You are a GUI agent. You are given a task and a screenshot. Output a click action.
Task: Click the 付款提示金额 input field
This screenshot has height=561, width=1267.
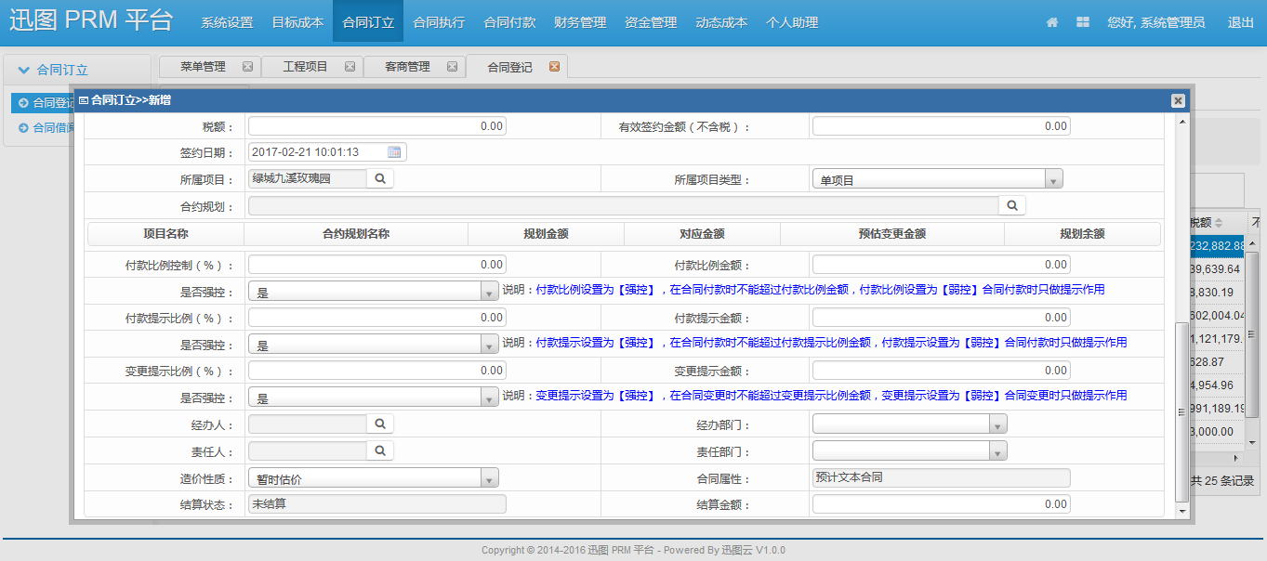(942, 318)
